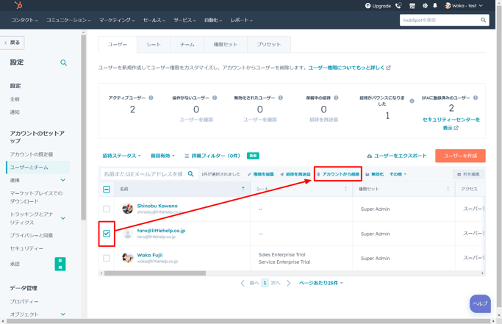502x324 pixels.
Task: Open the calling phone icon
Action: tap(398, 6)
